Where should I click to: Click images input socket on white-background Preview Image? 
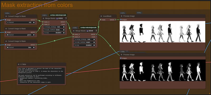tap(121, 20)
